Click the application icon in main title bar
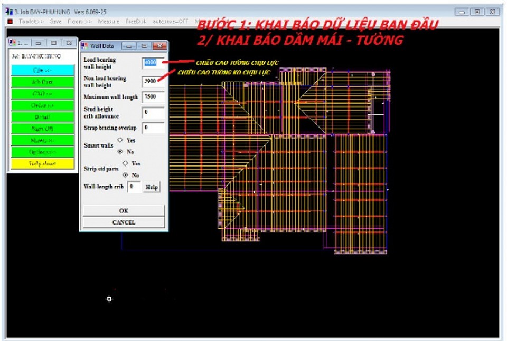 pos(8,12)
